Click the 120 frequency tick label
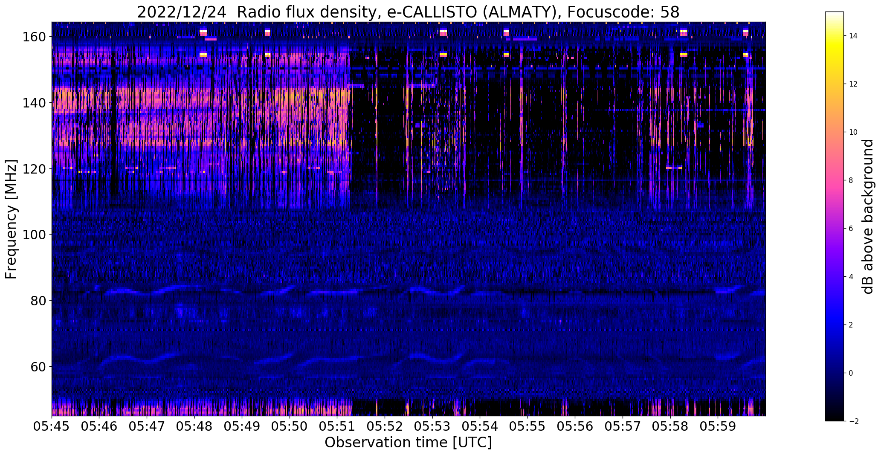The width and height of the screenshot is (881, 455). click(34, 169)
